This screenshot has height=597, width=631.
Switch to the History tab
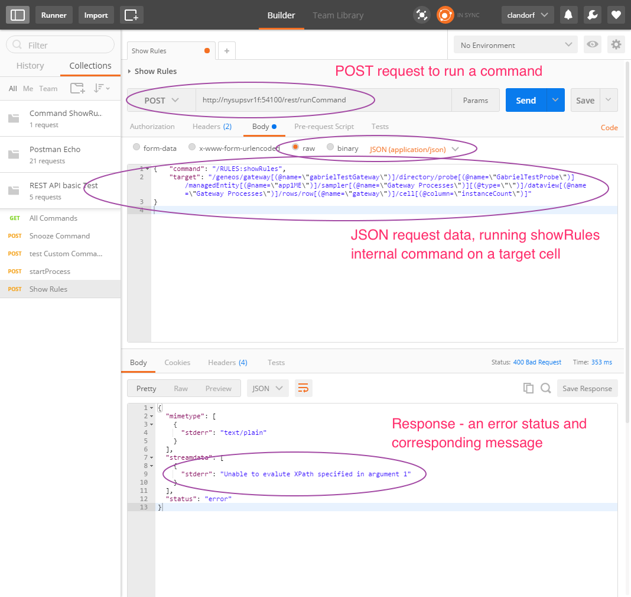(x=30, y=66)
